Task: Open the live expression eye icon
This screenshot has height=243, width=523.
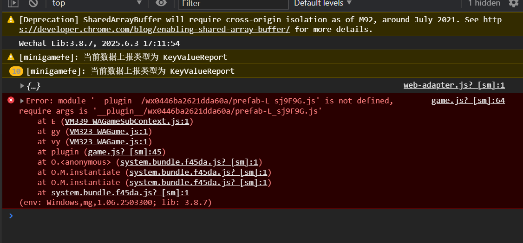Action: pyautogui.click(x=161, y=3)
